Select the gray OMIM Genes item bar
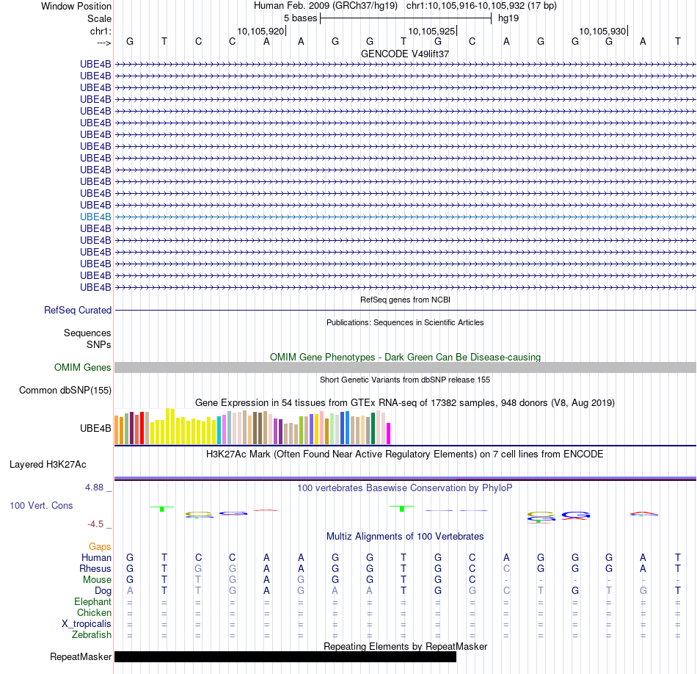The width and height of the screenshot is (697, 674). click(405, 368)
